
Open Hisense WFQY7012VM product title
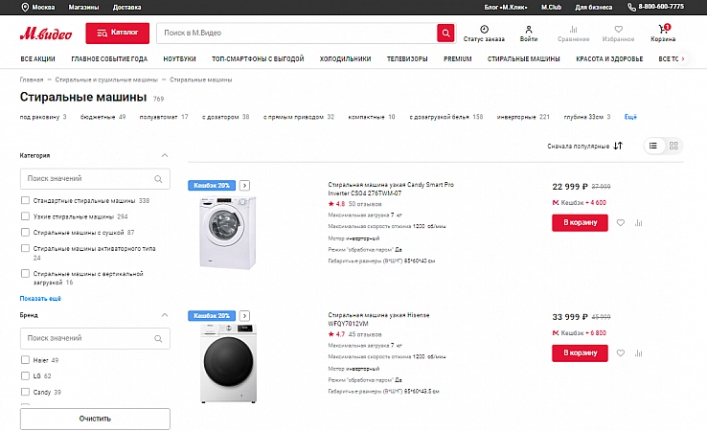(378, 319)
